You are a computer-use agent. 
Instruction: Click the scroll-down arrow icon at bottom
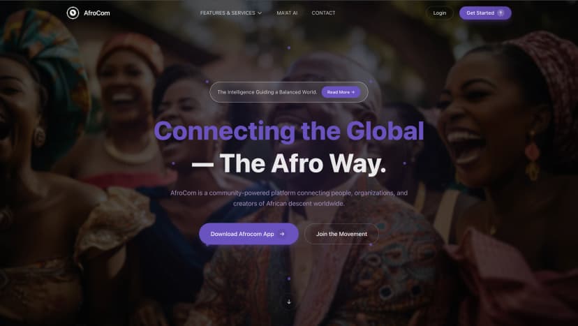click(x=289, y=302)
